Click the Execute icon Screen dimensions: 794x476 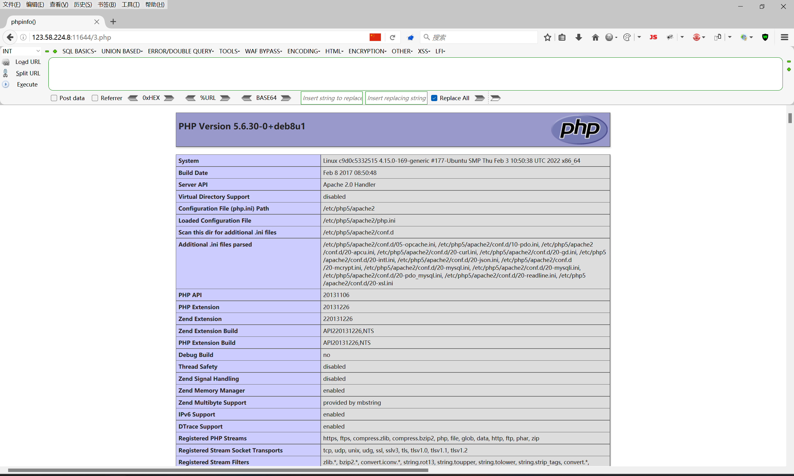tap(6, 84)
